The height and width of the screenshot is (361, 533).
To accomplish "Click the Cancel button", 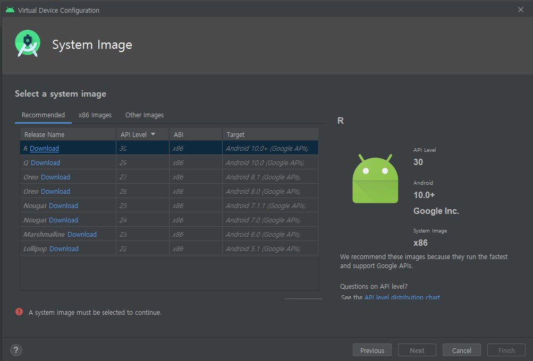I will coord(462,350).
